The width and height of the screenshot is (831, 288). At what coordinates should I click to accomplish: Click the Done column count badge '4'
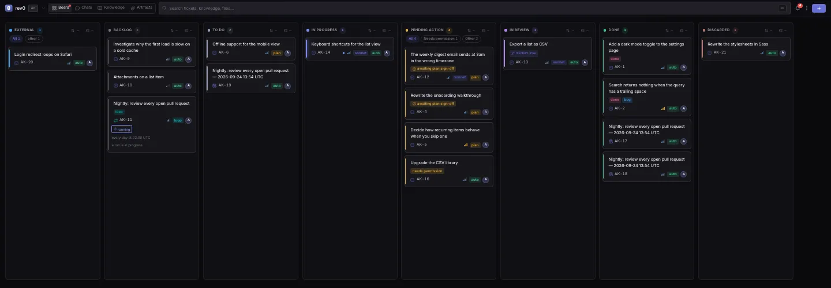[625, 30]
